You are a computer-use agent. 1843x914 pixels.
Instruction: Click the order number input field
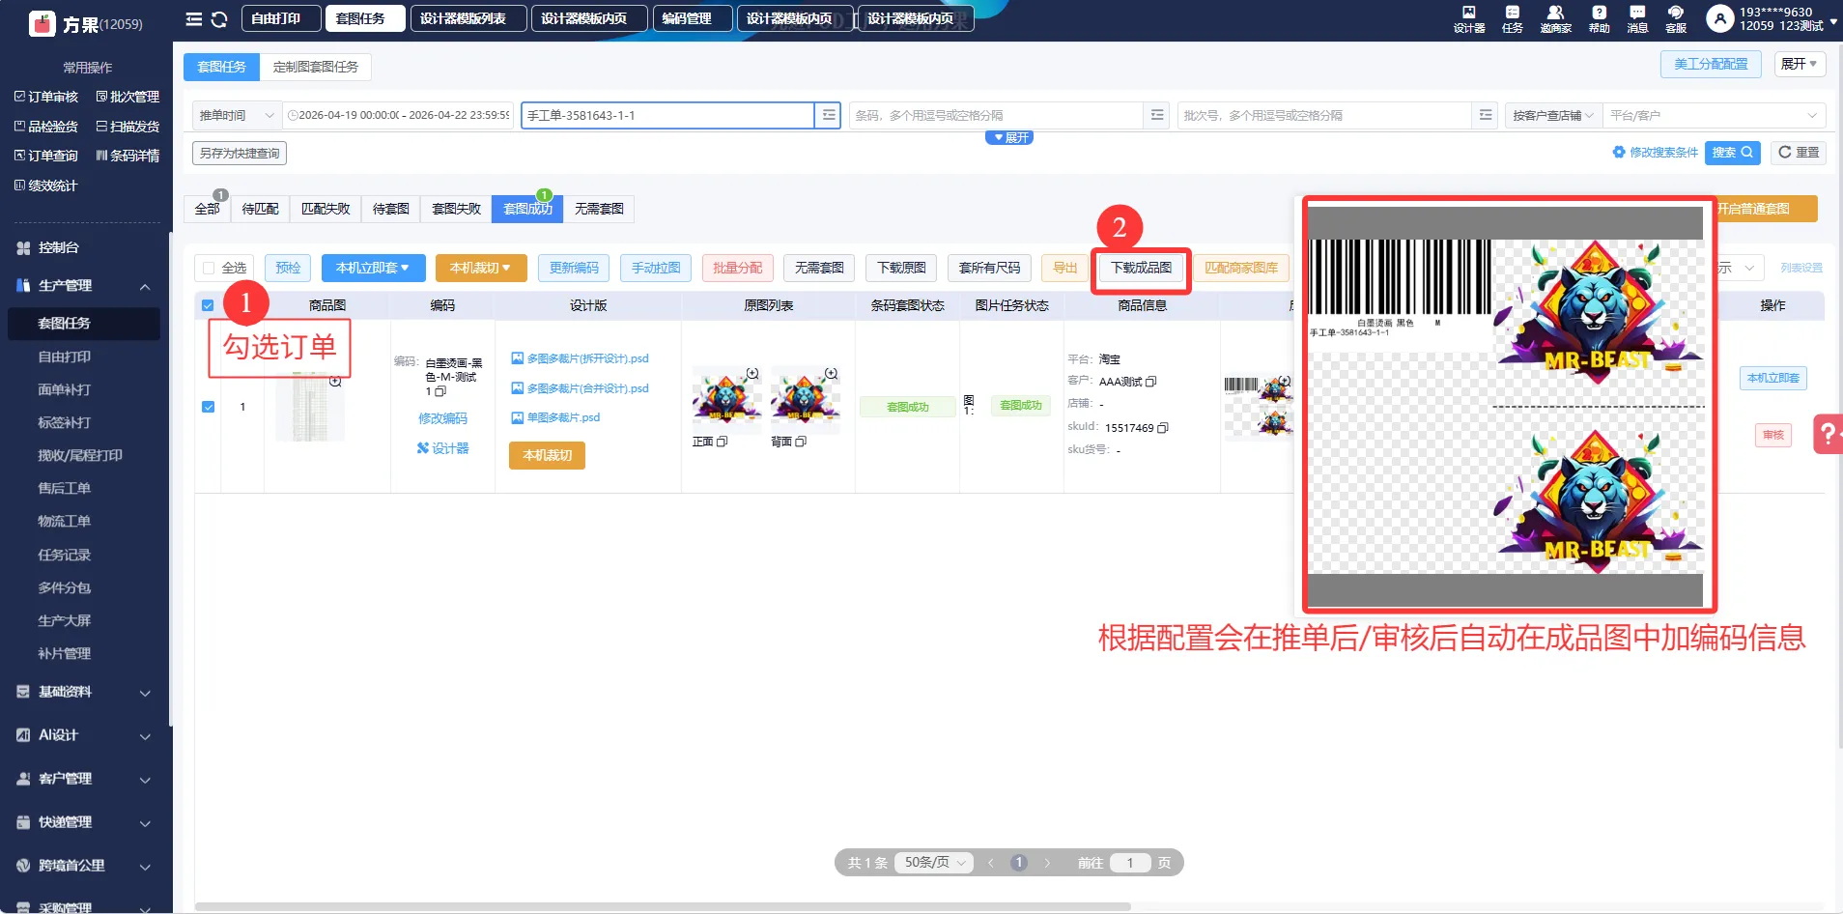[668, 115]
